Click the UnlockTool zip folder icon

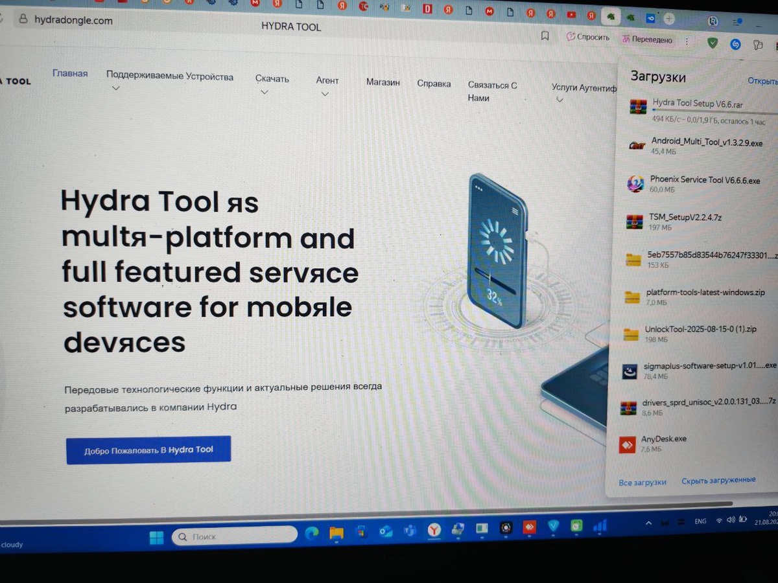[631, 334]
